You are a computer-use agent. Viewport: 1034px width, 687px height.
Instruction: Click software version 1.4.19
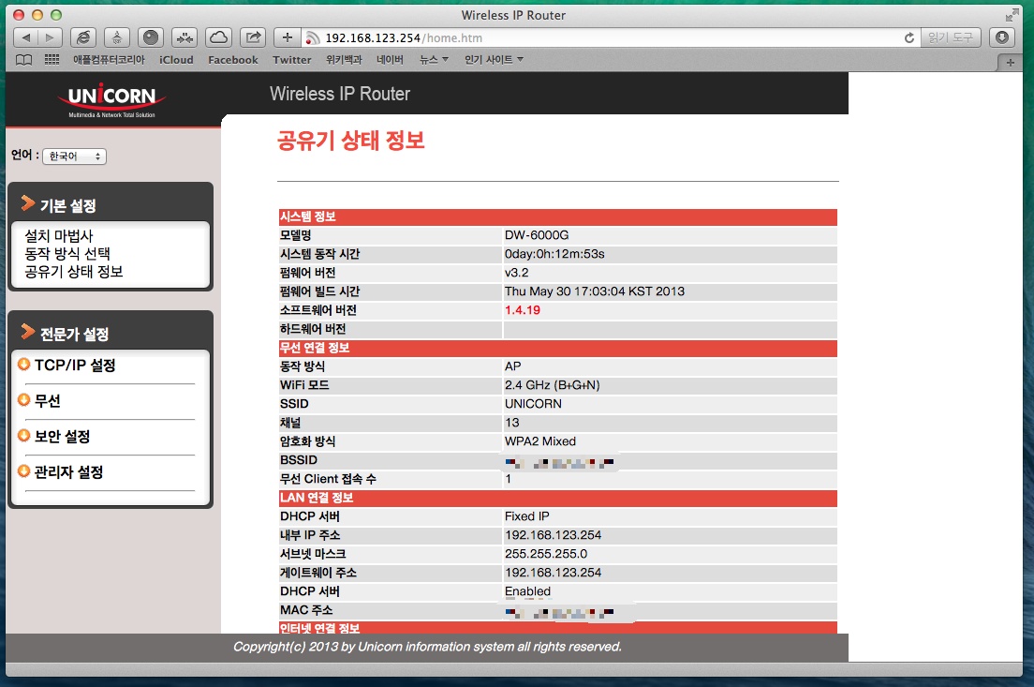[x=523, y=310]
